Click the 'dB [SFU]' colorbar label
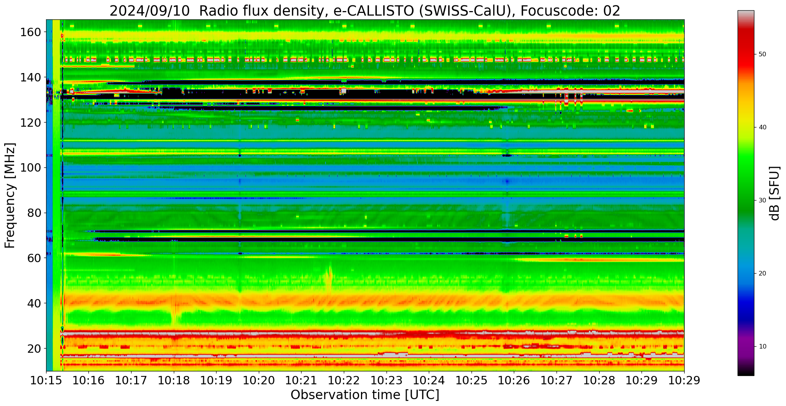Screen dimensions: 786x406 (775, 193)
